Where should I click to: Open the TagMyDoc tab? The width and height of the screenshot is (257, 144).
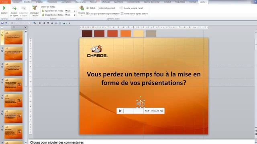pyautogui.click(x=180, y=2)
